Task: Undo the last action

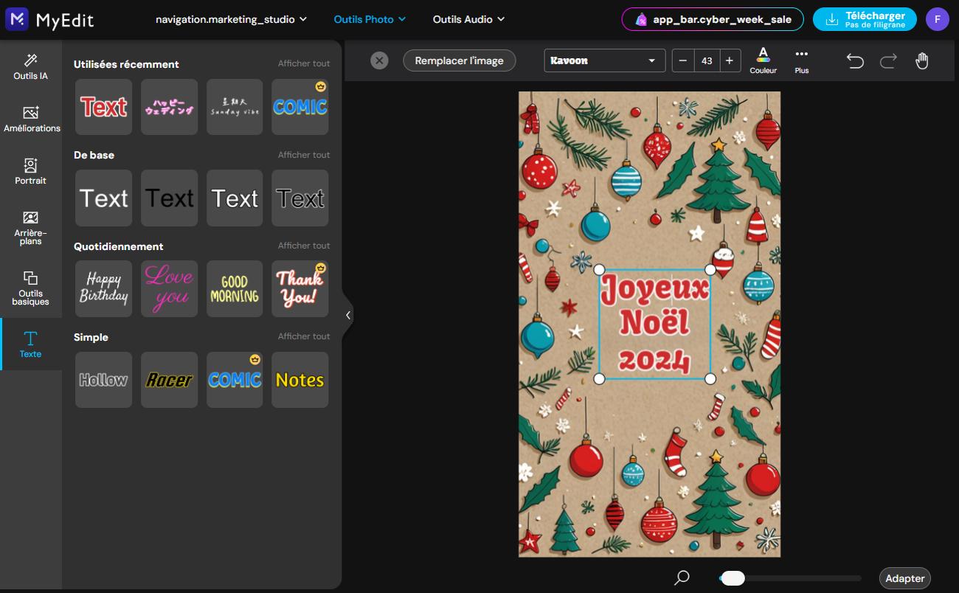Action: pos(855,60)
